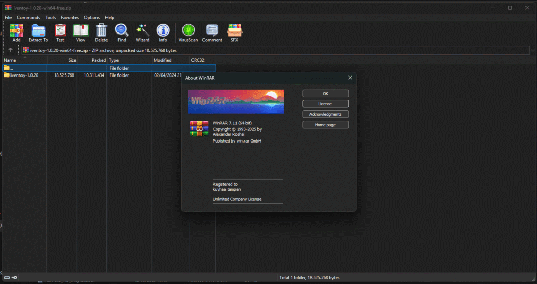The width and height of the screenshot is (537, 284).
Task: Run the Test archive tool
Action: [60, 33]
